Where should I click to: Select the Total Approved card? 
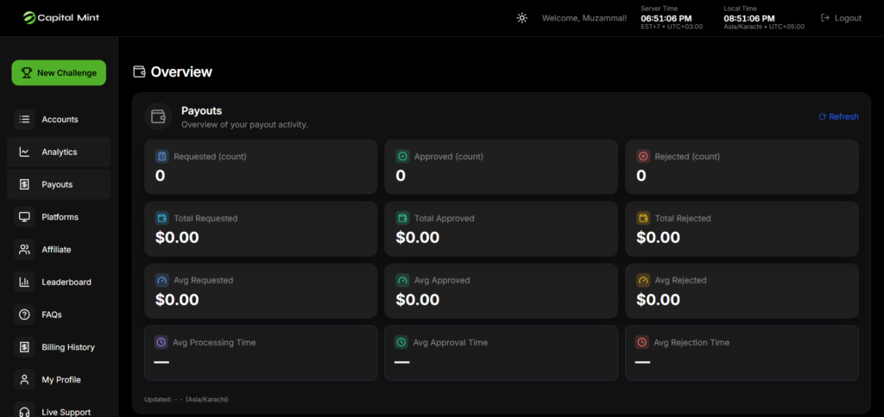[x=501, y=228]
